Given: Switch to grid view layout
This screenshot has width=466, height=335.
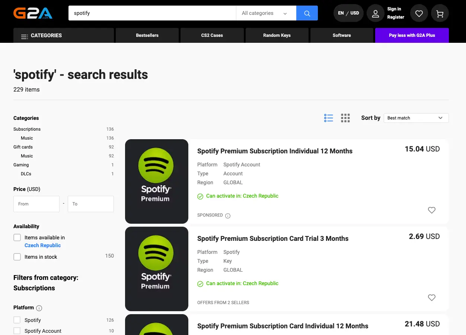Looking at the screenshot, I should (x=345, y=118).
